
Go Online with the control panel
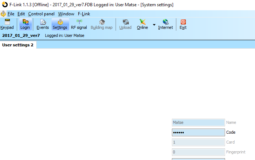tap(142, 24)
